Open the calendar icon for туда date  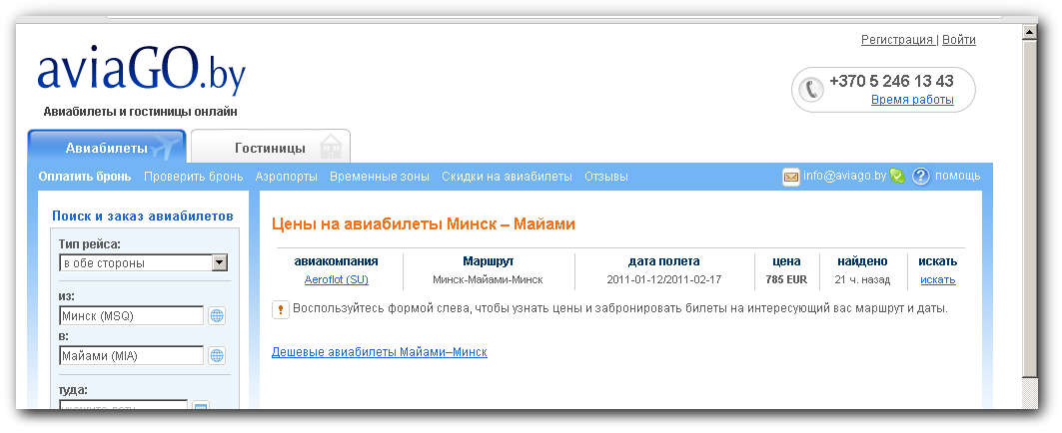[x=201, y=408]
